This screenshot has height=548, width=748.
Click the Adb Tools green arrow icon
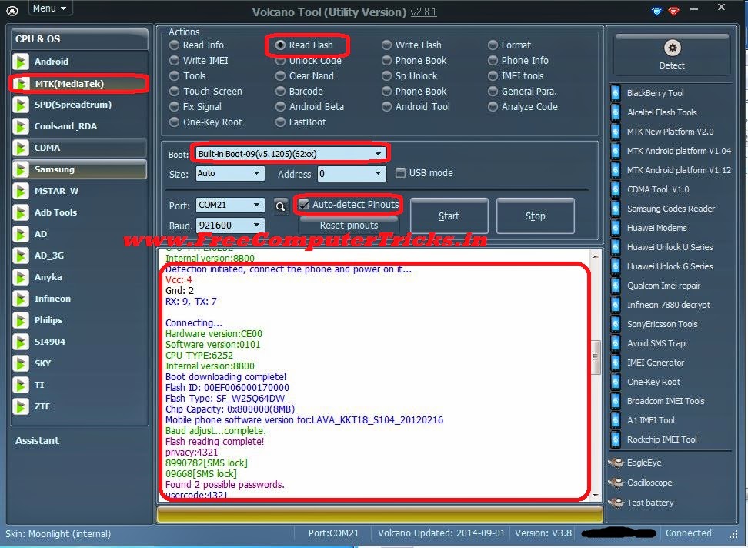[21, 212]
